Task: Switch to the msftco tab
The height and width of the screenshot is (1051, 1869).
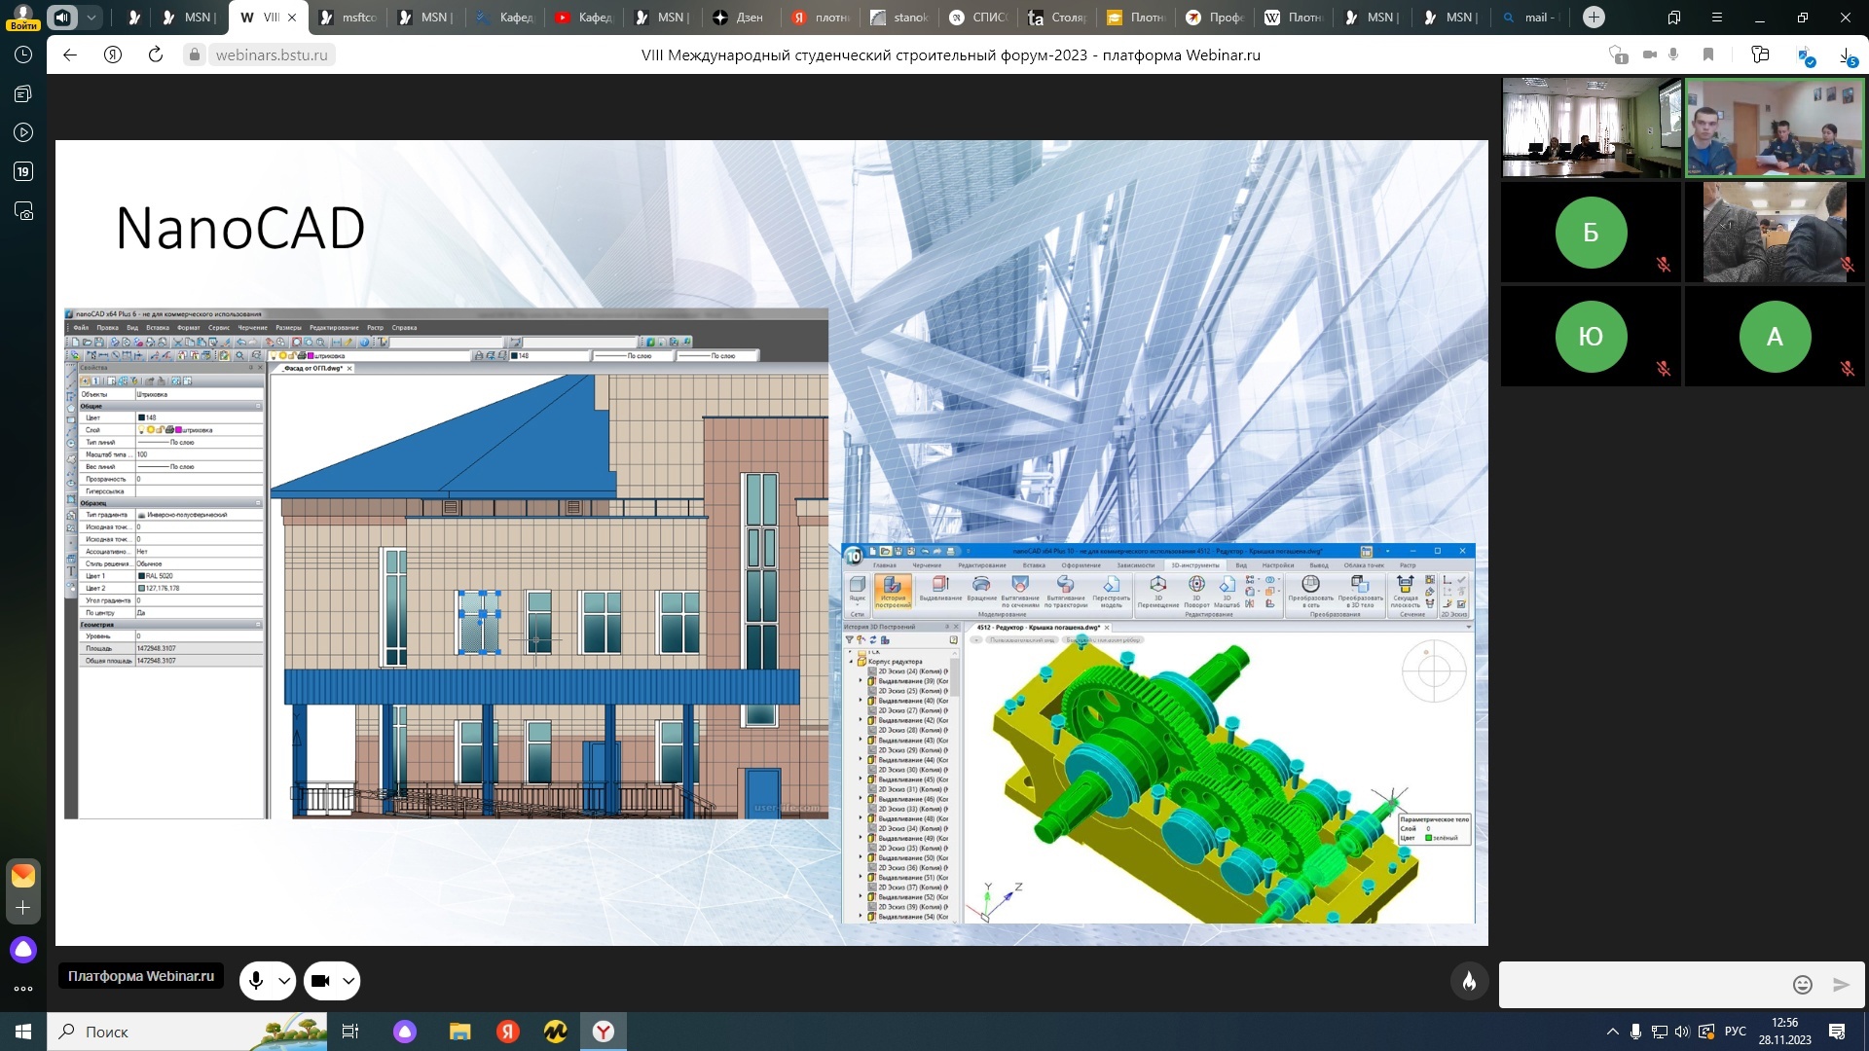Action: click(348, 18)
